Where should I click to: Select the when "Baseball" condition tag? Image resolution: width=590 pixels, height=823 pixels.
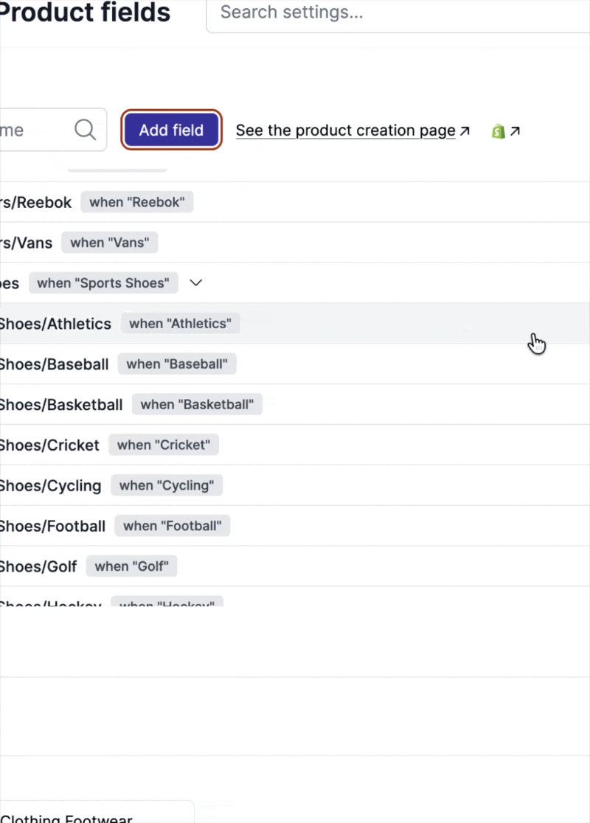(177, 364)
